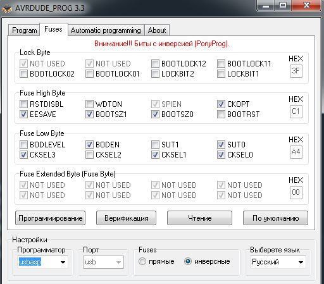Enable the BOOTLOCK02 lock bit
Image resolution: width=324 pixels, height=284 pixels.
click(23, 74)
